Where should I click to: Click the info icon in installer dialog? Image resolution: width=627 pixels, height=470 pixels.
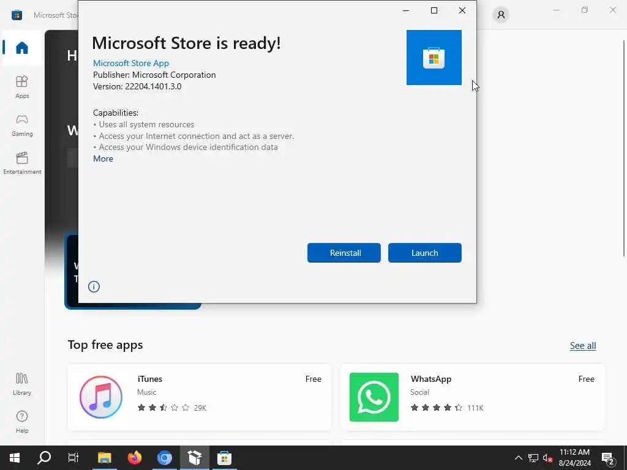[x=94, y=286]
